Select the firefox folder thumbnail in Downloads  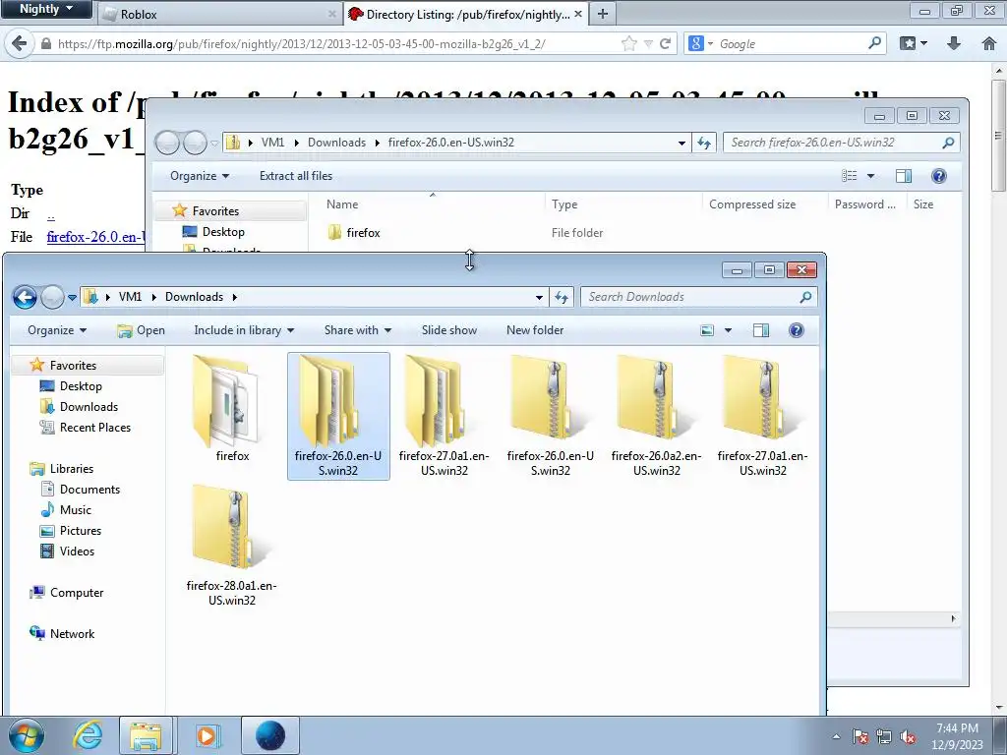tap(232, 409)
